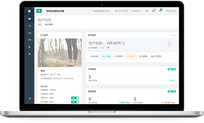Open the dashboard grid icon in sidebar
The height and width of the screenshot is (123, 204).
click(x=30, y=19)
